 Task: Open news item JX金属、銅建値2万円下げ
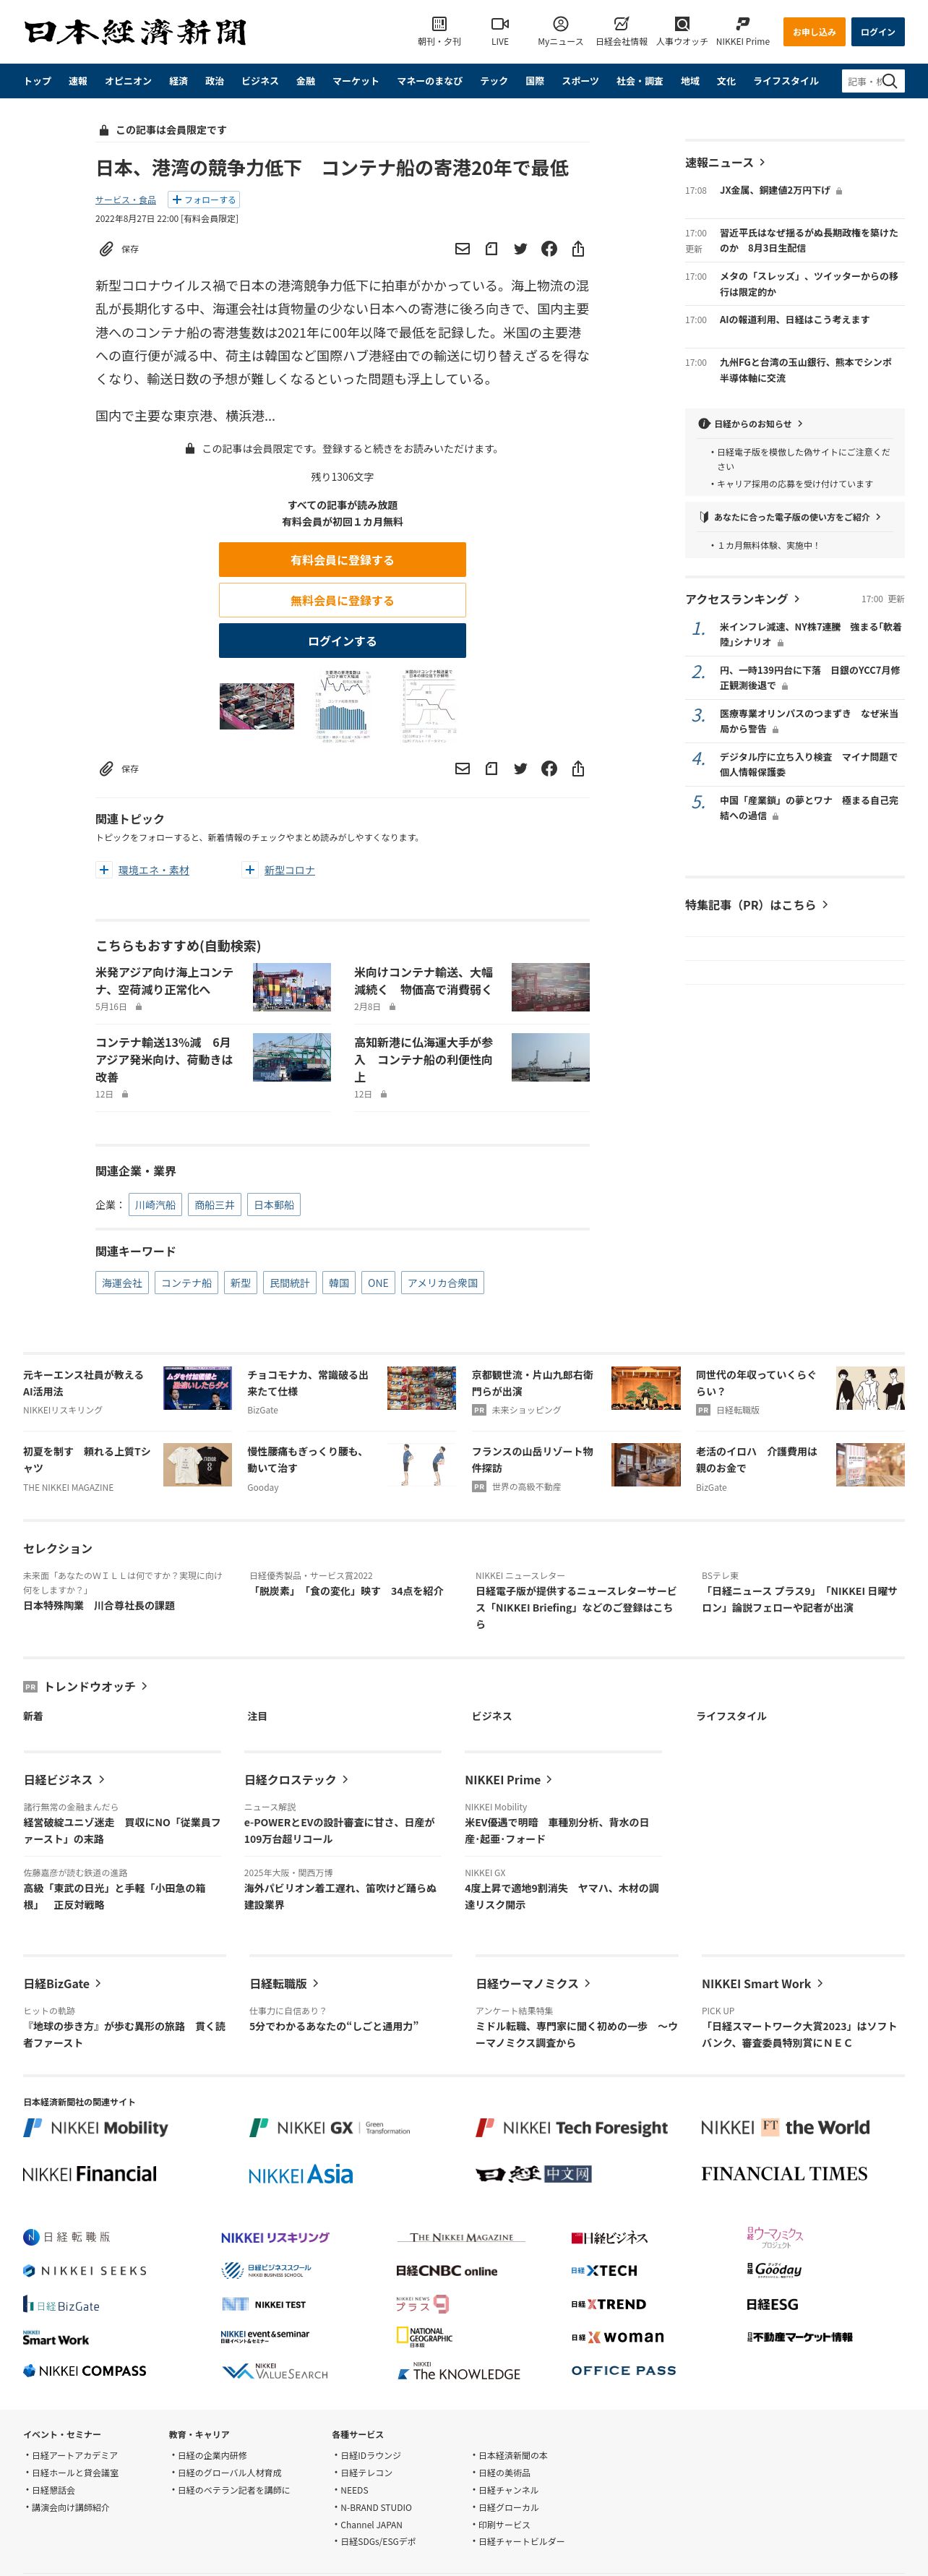(774, 190)
